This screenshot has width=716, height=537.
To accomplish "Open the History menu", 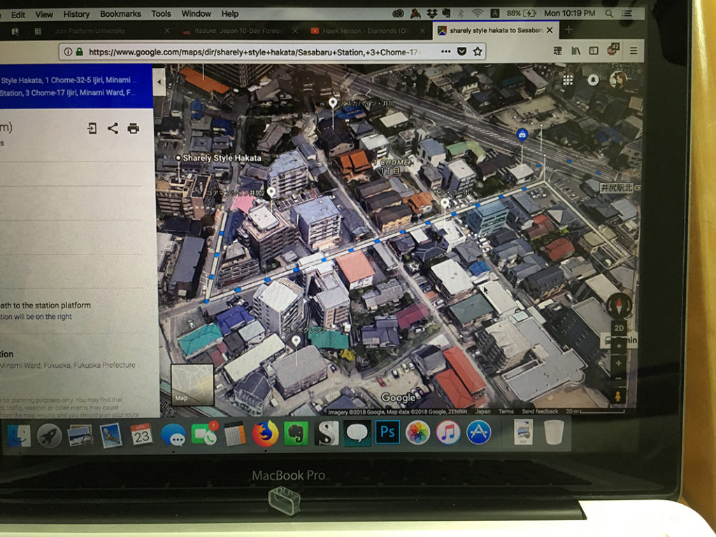I will point(76,14).
